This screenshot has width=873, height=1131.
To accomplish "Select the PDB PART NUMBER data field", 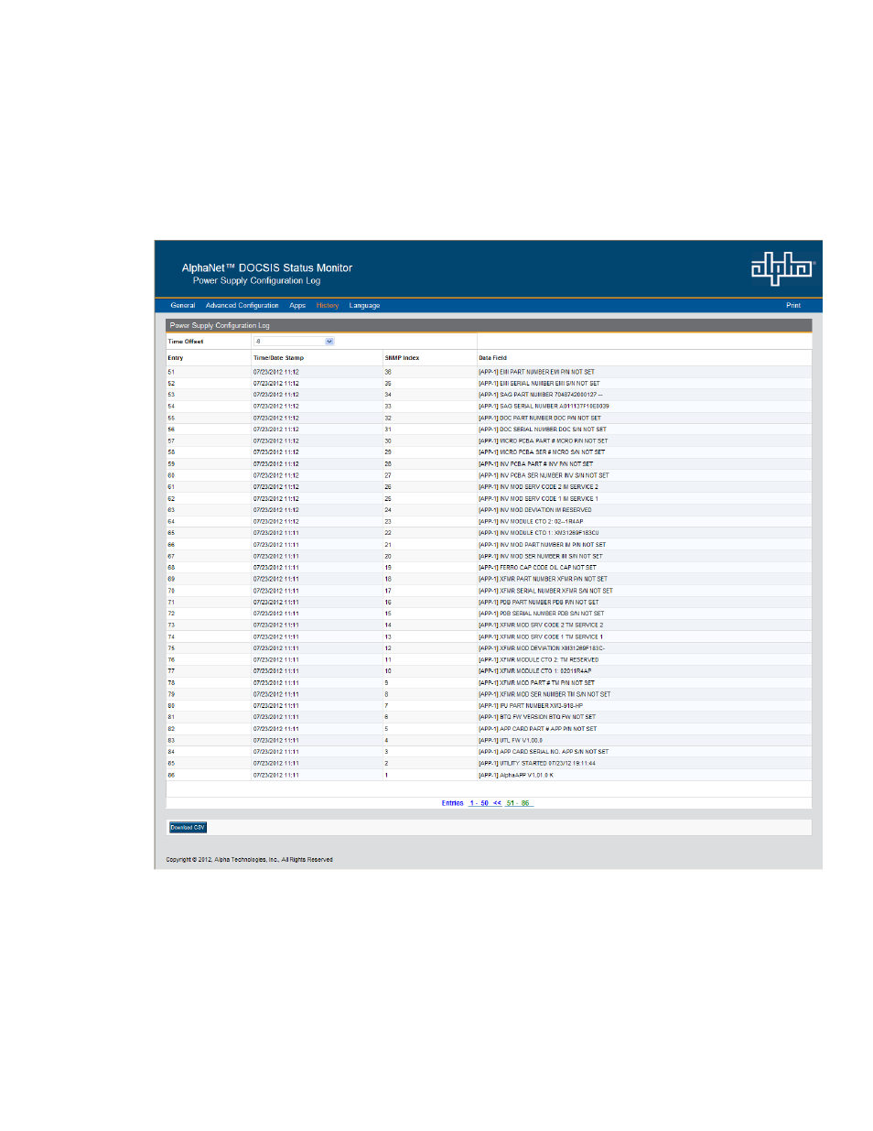I will coord(539,603).
